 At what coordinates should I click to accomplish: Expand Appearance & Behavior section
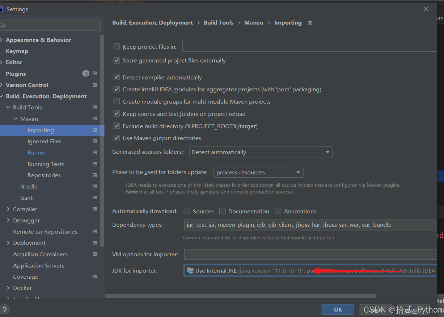coord(2,40)
